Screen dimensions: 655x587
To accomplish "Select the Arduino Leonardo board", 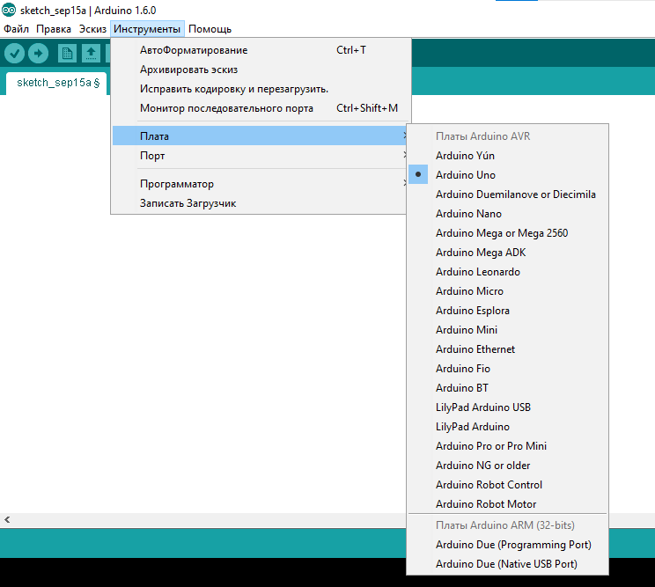I will click(x=508, y=272).
